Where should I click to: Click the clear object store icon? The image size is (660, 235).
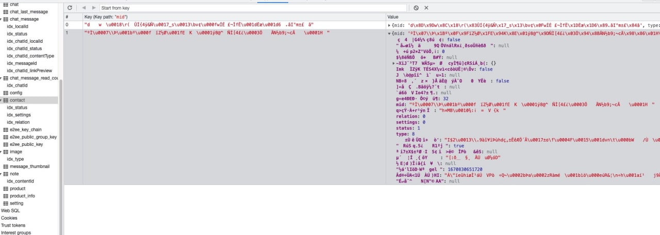pos(416,8)
